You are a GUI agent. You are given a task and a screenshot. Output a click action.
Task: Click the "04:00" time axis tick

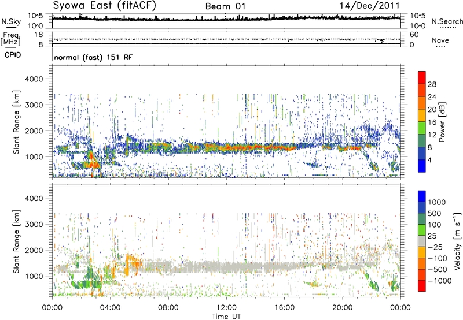(x=111, y=308)
